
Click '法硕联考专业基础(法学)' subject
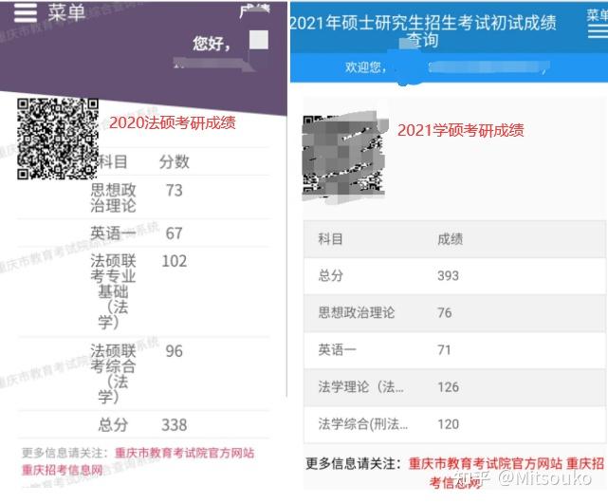[113, 291]
